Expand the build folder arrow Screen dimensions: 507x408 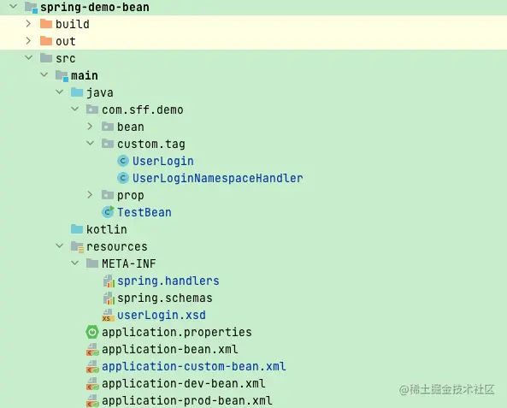click(28, 24)
